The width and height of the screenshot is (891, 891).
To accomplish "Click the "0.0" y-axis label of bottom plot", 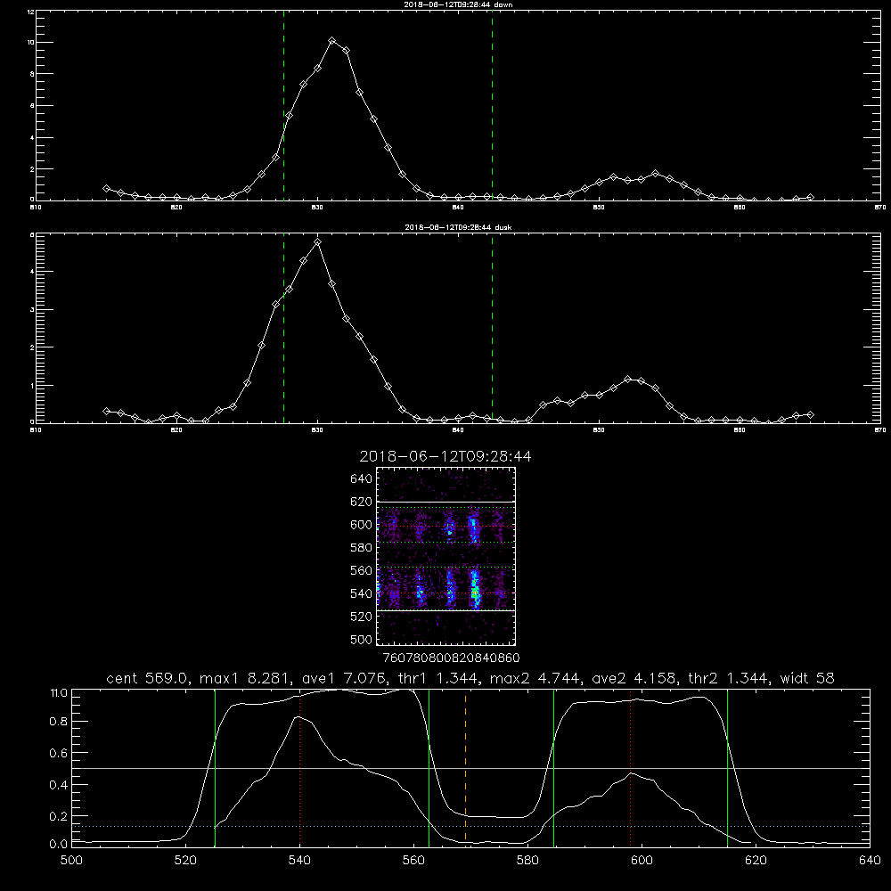I will click(x=59, y=844).
